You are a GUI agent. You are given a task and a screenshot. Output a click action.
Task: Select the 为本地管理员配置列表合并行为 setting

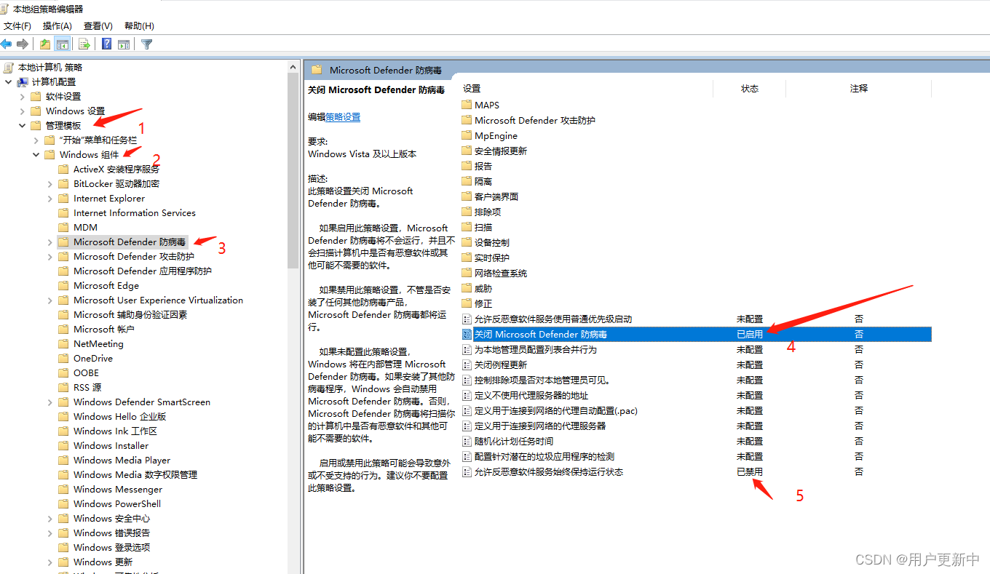535,349
